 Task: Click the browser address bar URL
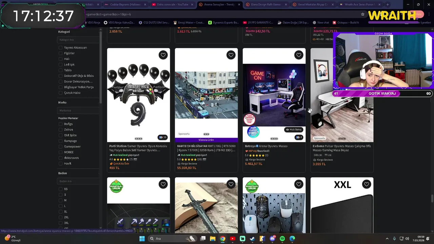(x=108, y=14)
